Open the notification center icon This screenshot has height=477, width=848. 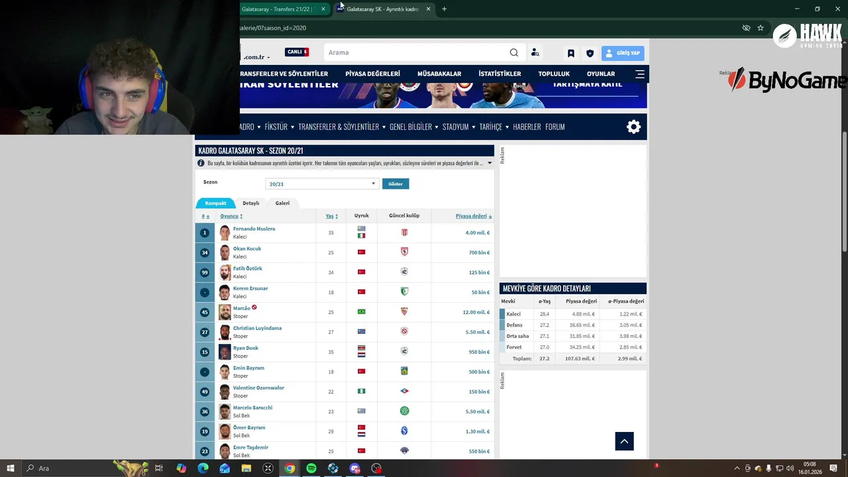[833, 468]
